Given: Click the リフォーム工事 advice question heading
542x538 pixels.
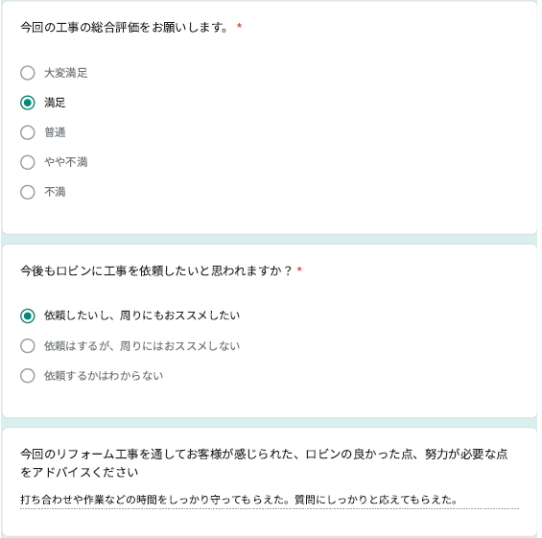Looking at the screenshot, I should pos(264,462).
